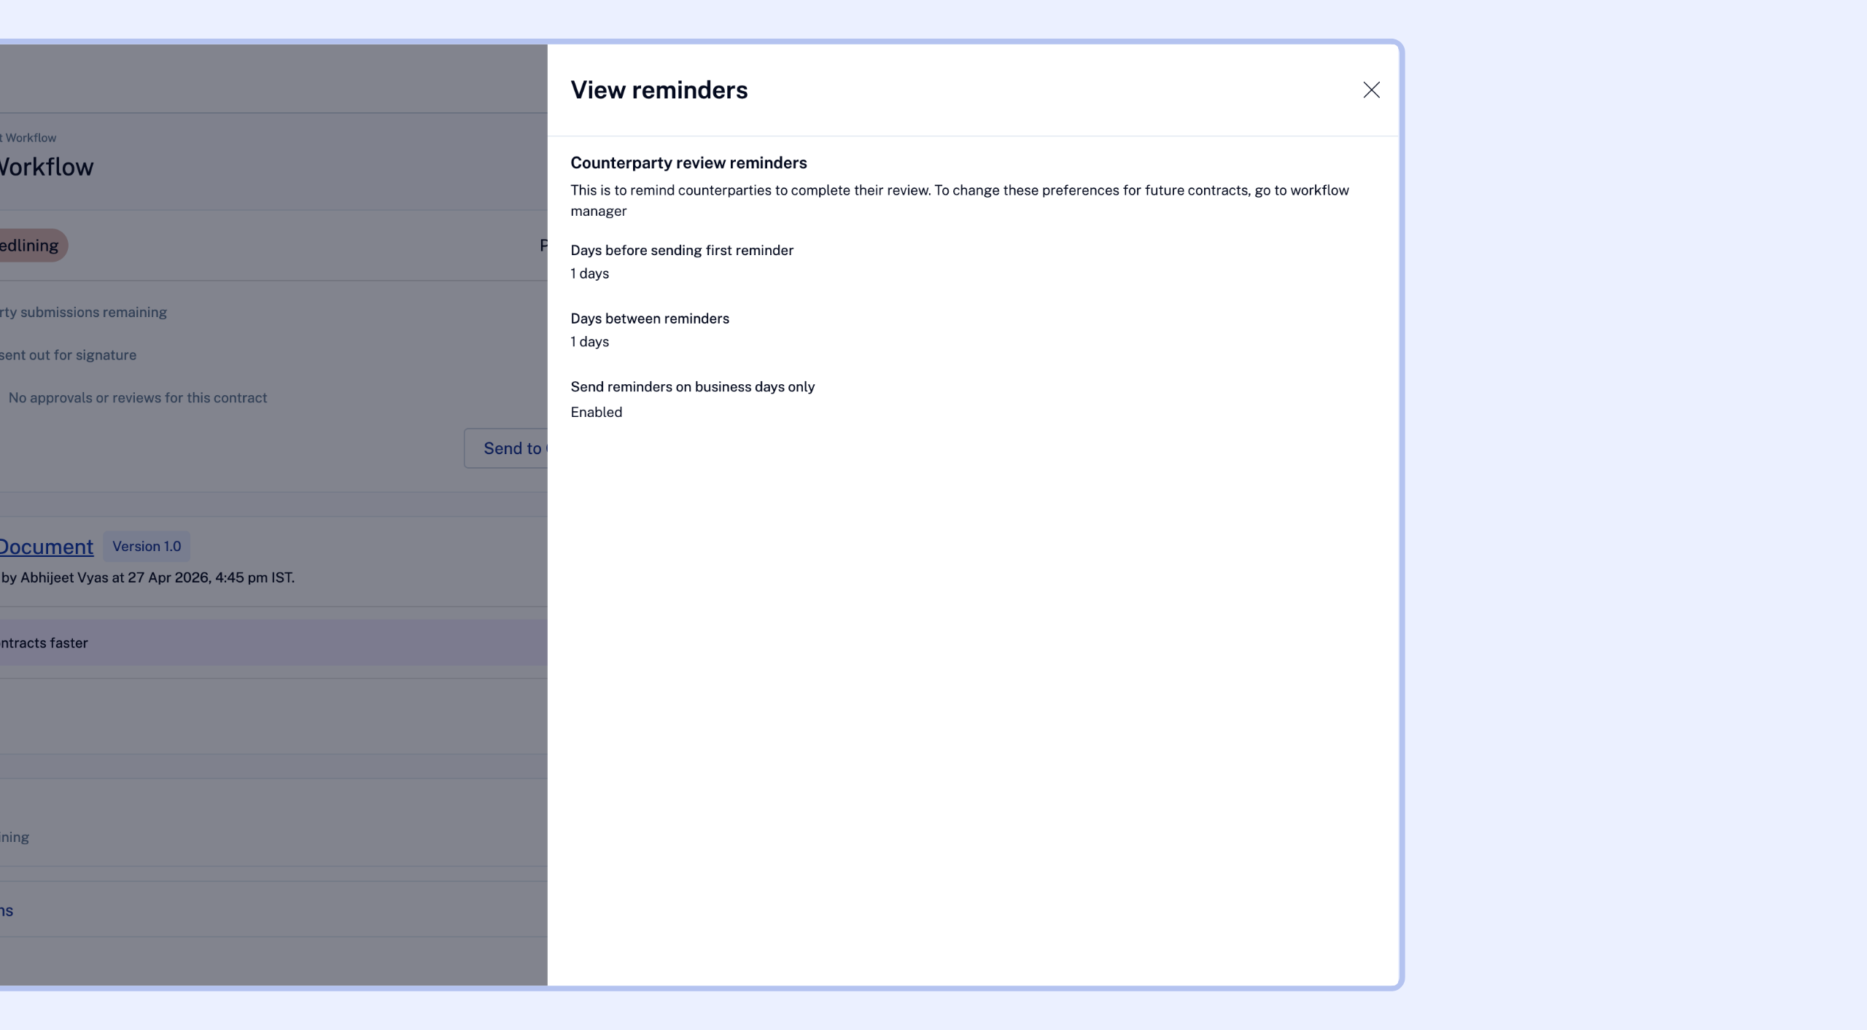Click the first reminder 1 days value
The width and height of the screenshot is (1867, 1030).
pos(589,273)
